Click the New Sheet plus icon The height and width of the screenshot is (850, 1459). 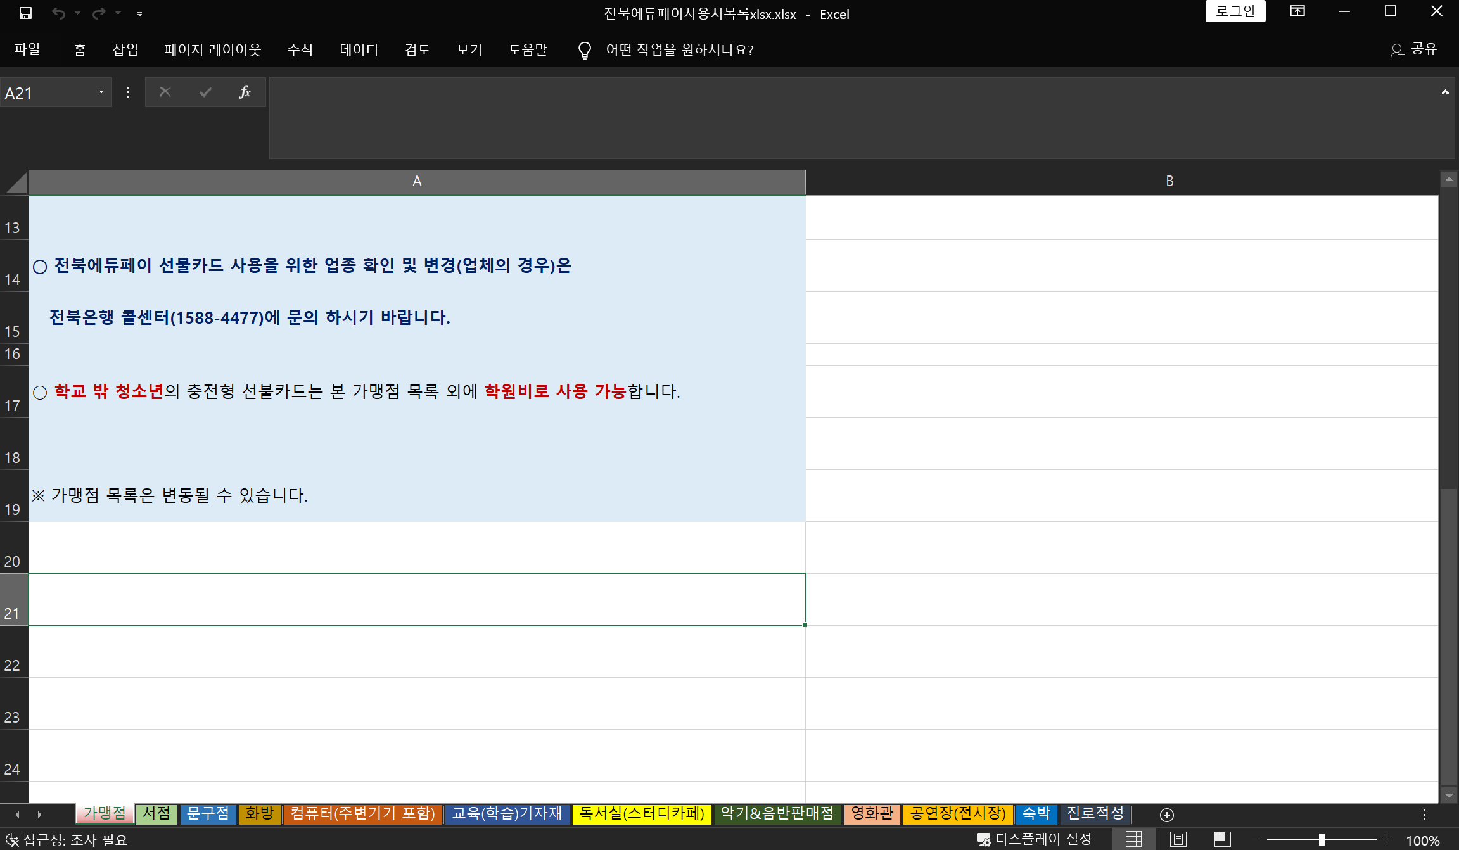[x=1167, y=815]
